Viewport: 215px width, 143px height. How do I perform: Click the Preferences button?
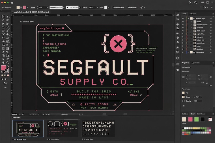coord(132,8)
